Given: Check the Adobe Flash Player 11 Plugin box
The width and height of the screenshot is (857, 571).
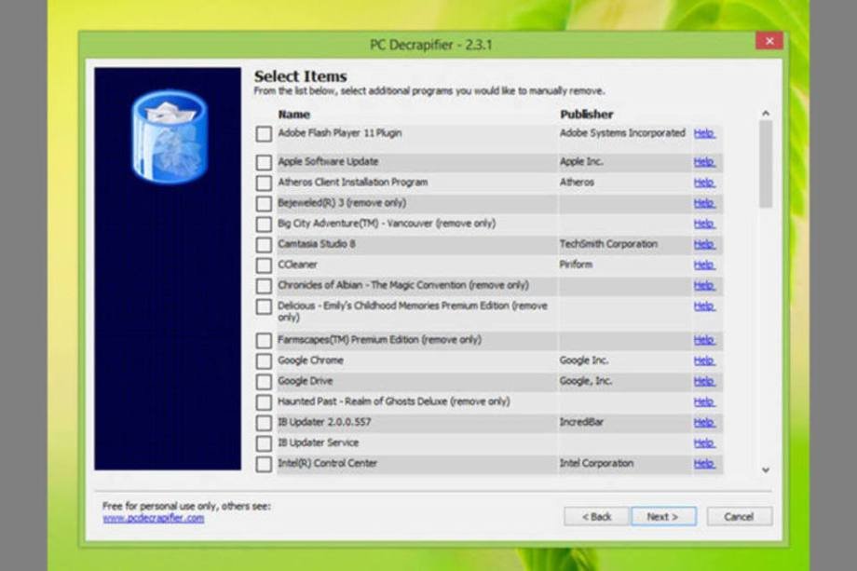Looking at the screenshot, I should coord(264,134).
